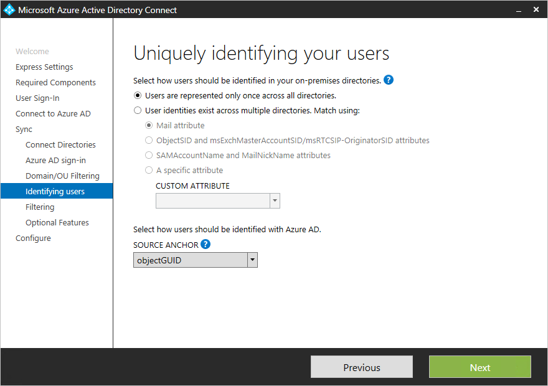The width and height of the screenshot is (548, 386).
Task: Open the SOURCE ANCHOR objectGUID dropdown
Action: (x=252, y=260)
